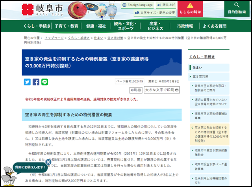Open 文字サイズ・配色の変更 settings
Image resolution: width=252 pixels, height=187 pixels.
pos(155,13)
